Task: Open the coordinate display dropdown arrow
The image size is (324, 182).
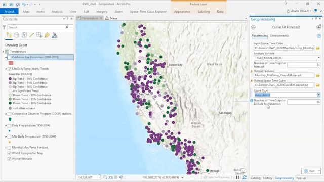Action: pyautogui.click(x=182, y=177)
